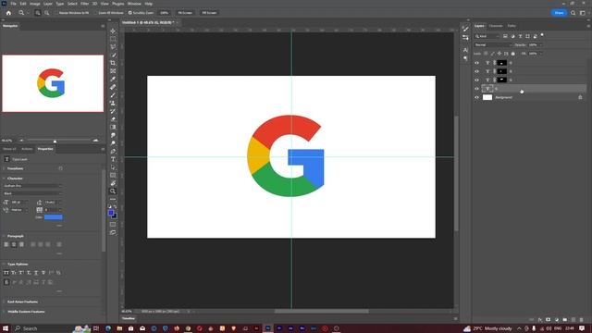
Task: Filter layers by shape layers icon
Action: pos(528,36)
